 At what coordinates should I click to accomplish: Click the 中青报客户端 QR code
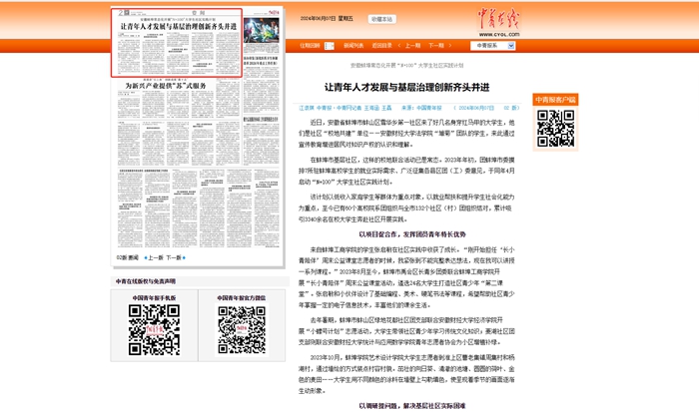click(556, 129)
